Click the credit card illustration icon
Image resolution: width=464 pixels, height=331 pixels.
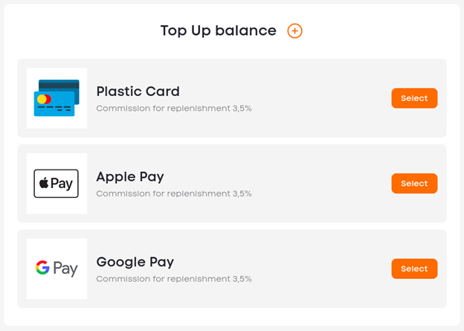[x=57, y=98]
